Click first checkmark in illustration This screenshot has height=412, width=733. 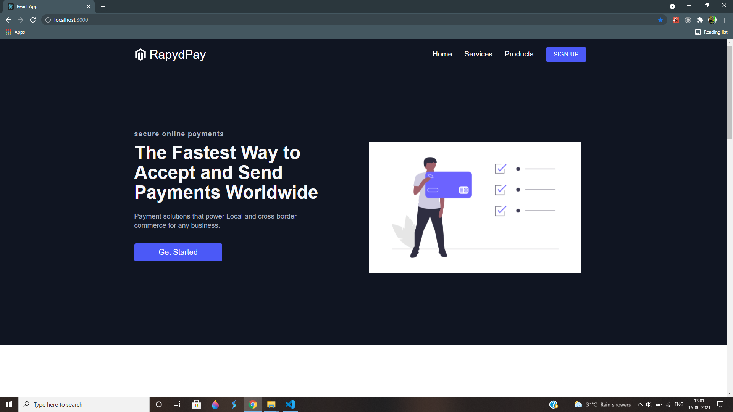500,169
